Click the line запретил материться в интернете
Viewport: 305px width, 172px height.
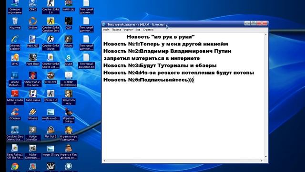click(x=152, y=58)
